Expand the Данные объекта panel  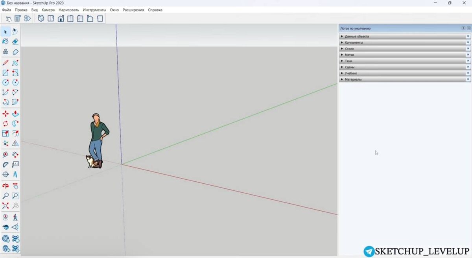pos(405,36)
